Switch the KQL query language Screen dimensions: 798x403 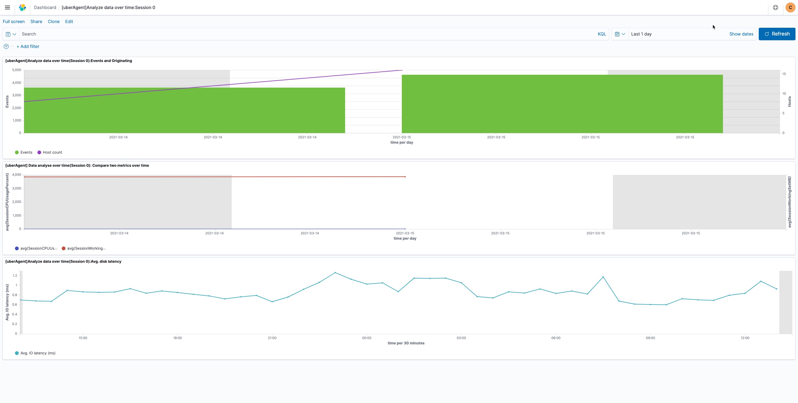point(602,34)
